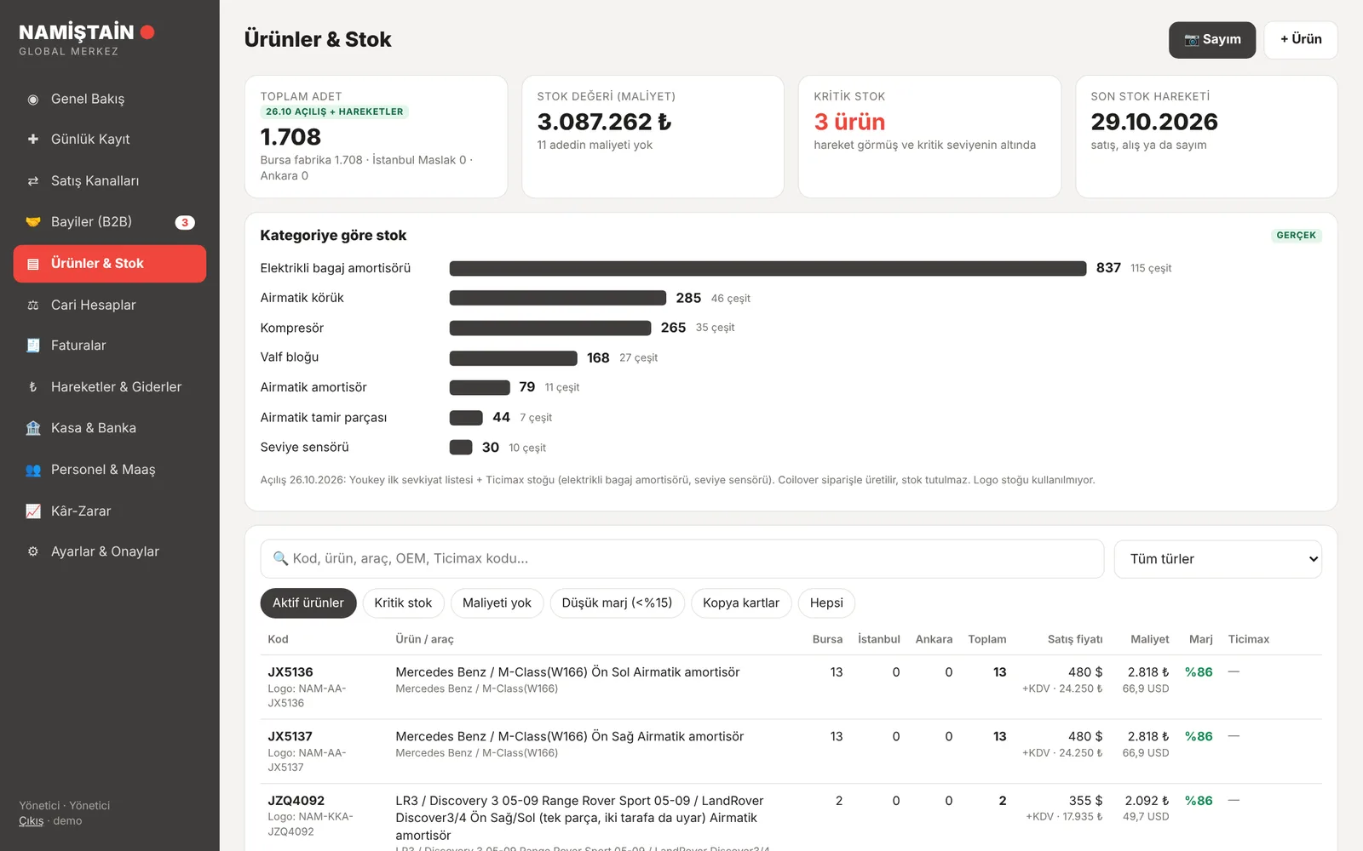Image resolution: width=1363 pixels, height=851 pixels.
Task: Click the Kasa & Banka bank icon
Action: 33,428
